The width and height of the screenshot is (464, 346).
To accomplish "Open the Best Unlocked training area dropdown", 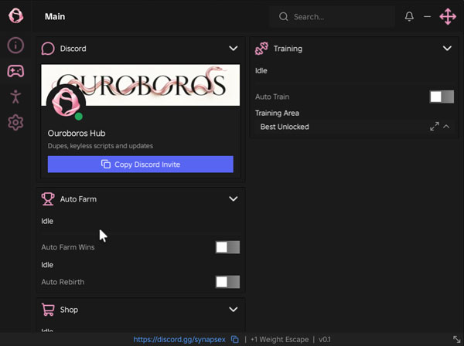I will tap(354, 127).
